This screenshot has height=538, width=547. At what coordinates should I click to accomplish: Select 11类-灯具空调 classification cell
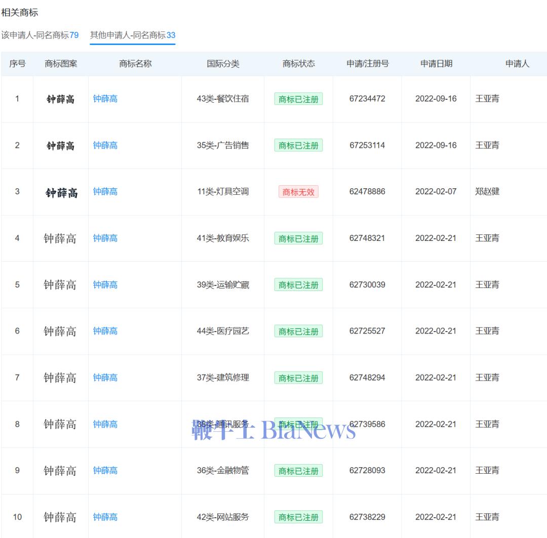(x=223, y=191)
